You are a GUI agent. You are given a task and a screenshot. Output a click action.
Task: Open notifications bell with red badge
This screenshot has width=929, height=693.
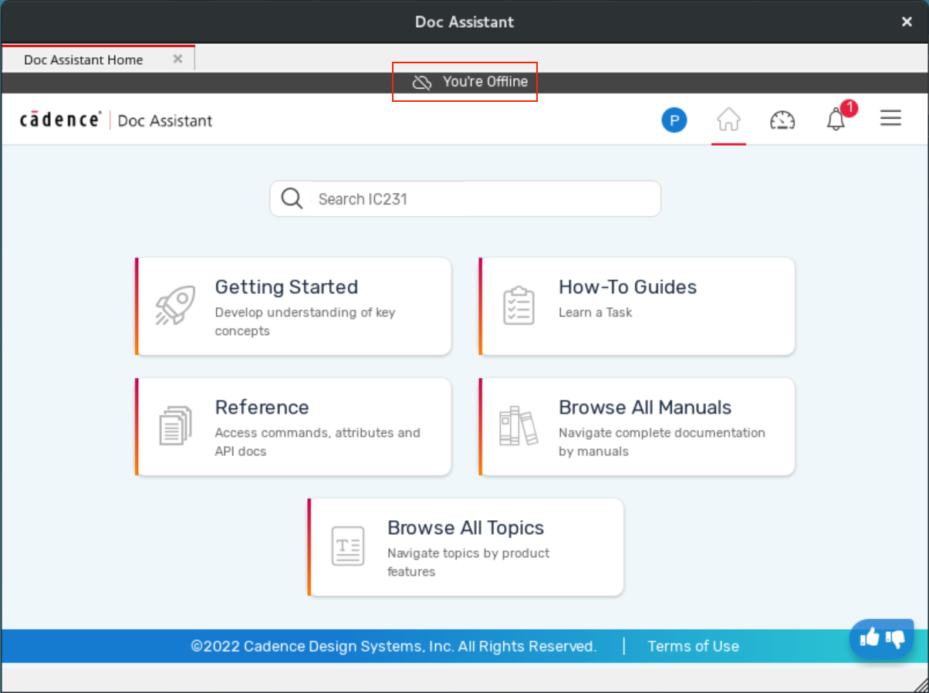click(836, 120)
